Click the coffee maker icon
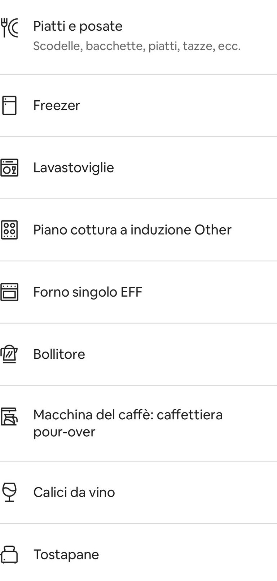This screenshot has height=581, width=277. pyautogui.click(x=9, y=417)
